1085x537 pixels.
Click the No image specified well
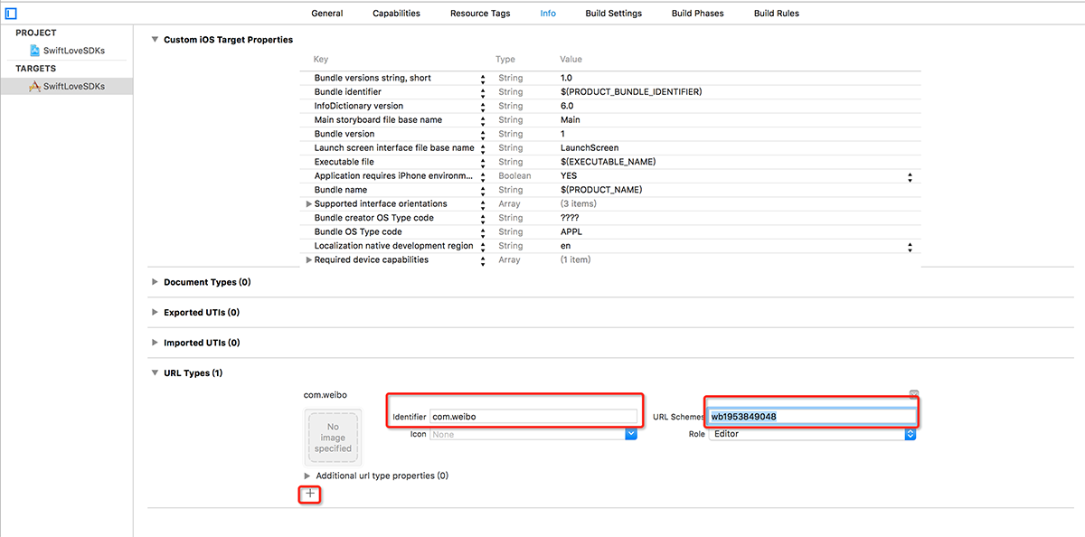click(x=333, y=438)
